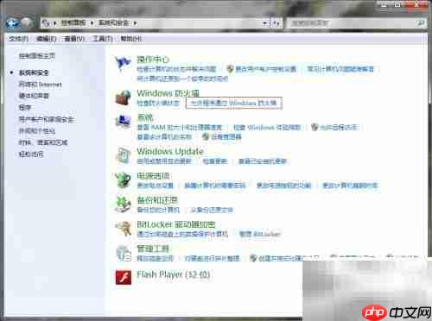The image size is (432, 321).
Task: Click 常见计算机问题疑难解答 link
Action: point(340,69)
